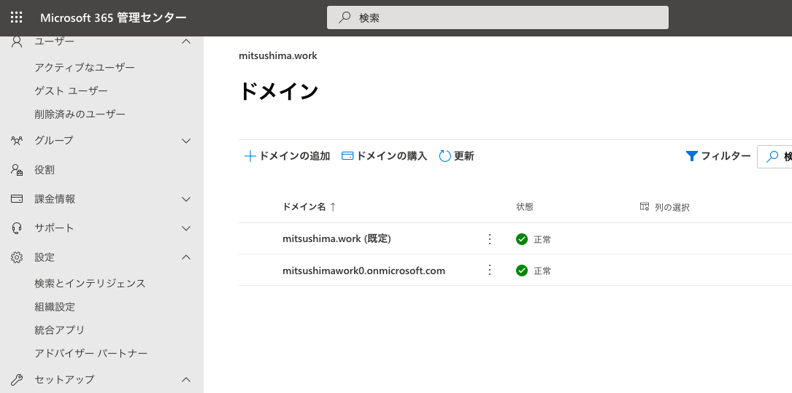Open アドバイザー パートナー in the sidebar

coord(91,353)
